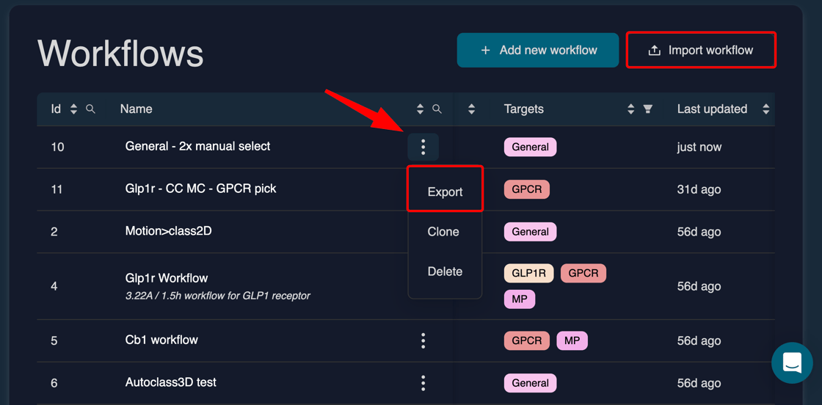Viewport: 822px width, 405px height.
Task: Click the Motion>class2D workflow name
Action: [168, 231]
